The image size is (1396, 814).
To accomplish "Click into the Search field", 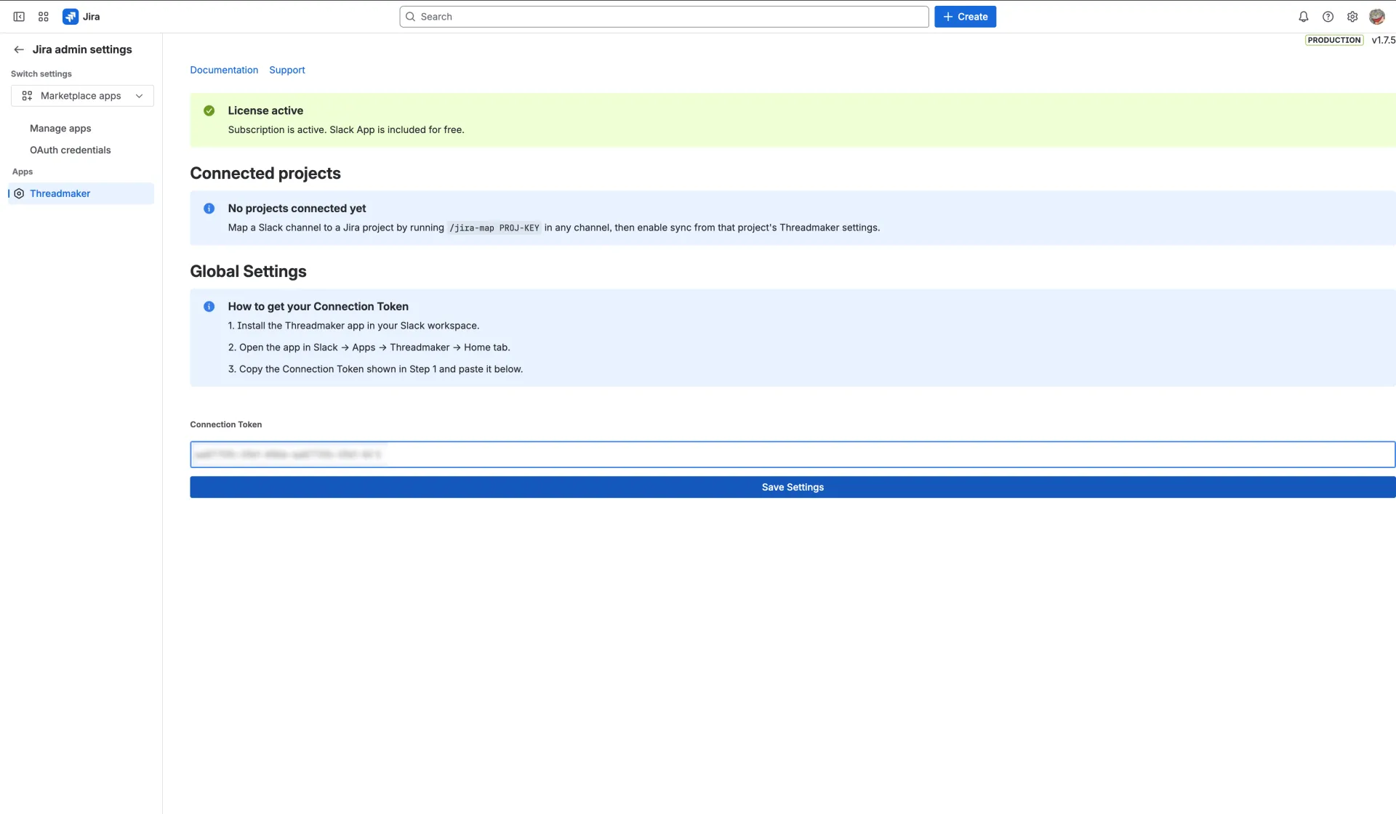I will click(x=664, y=17).
